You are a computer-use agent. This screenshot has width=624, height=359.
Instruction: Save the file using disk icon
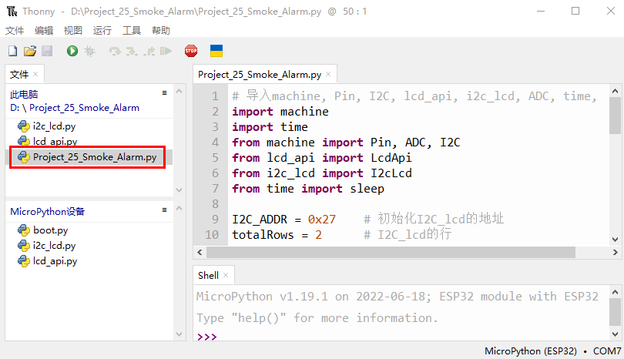[x=47, y=51]
